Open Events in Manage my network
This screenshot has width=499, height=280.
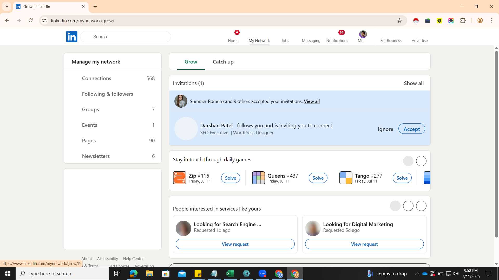click(113, 125)
